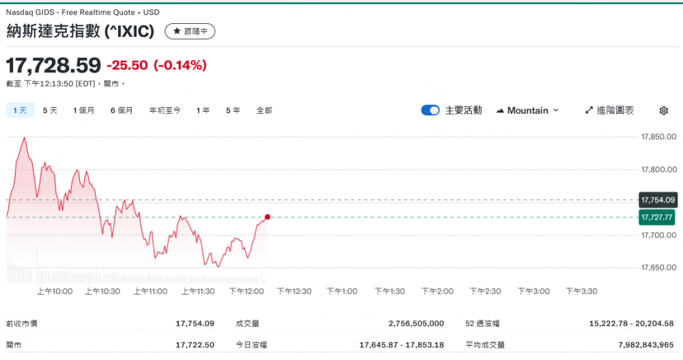The height and width of the screenshot is (360, 683).
Task: Click the 17,754.09 previous close price label
Action: tap(657, 200)
